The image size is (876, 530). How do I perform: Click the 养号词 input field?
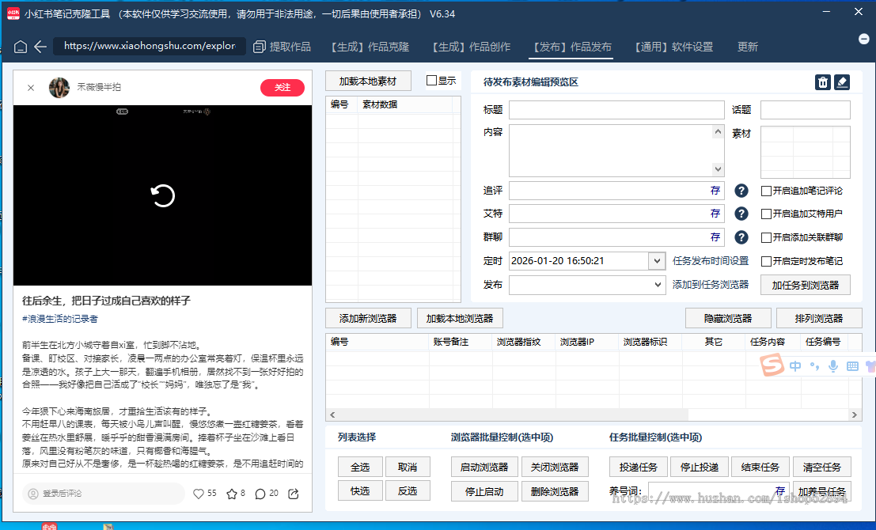pos(718,491)
